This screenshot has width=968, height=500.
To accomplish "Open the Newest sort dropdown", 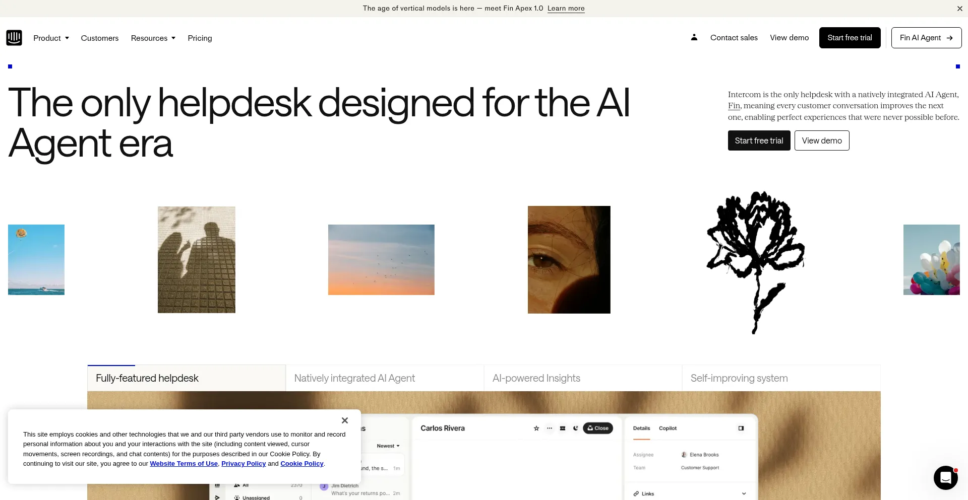I will pyautogui.click(x=388, y=446).
